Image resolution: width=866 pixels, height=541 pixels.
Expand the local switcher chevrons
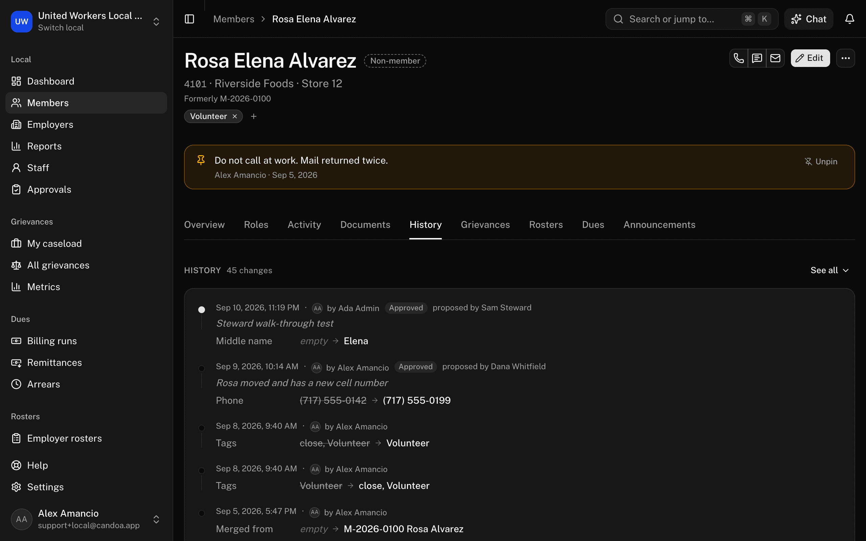[x=156, y=21]
